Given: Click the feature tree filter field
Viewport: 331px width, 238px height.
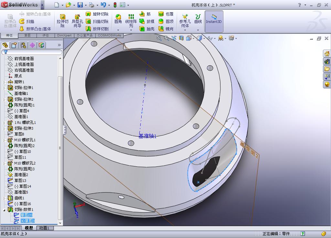Looking at the screenshot, I should point(32,52).
